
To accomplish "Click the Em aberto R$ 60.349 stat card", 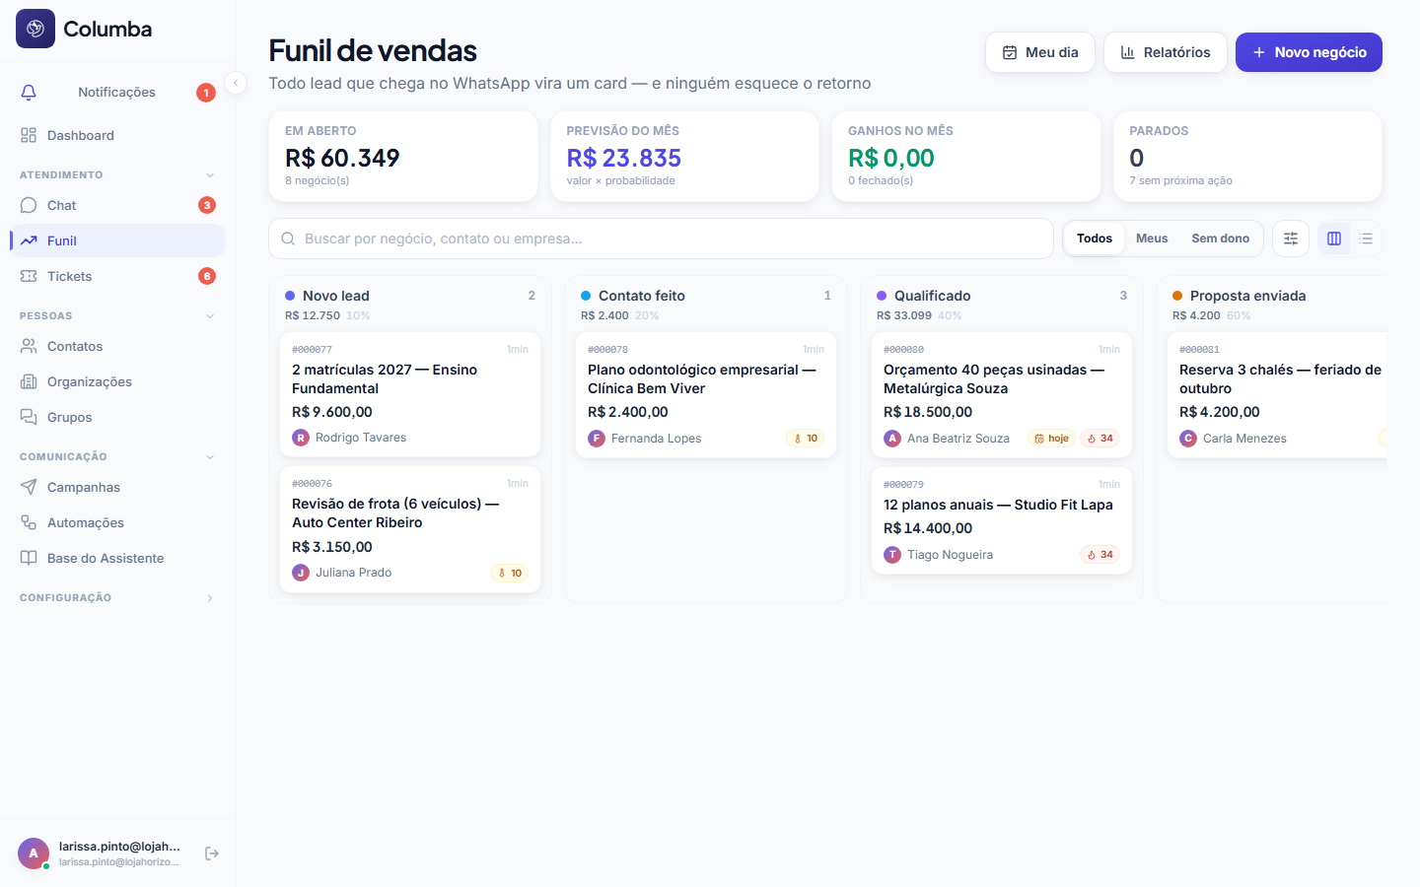I will [x=403, y=157].
